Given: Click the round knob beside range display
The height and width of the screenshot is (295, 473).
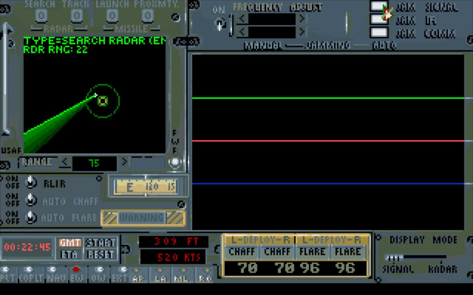Looking at the screenshot, I should click(x=175, y=162).
